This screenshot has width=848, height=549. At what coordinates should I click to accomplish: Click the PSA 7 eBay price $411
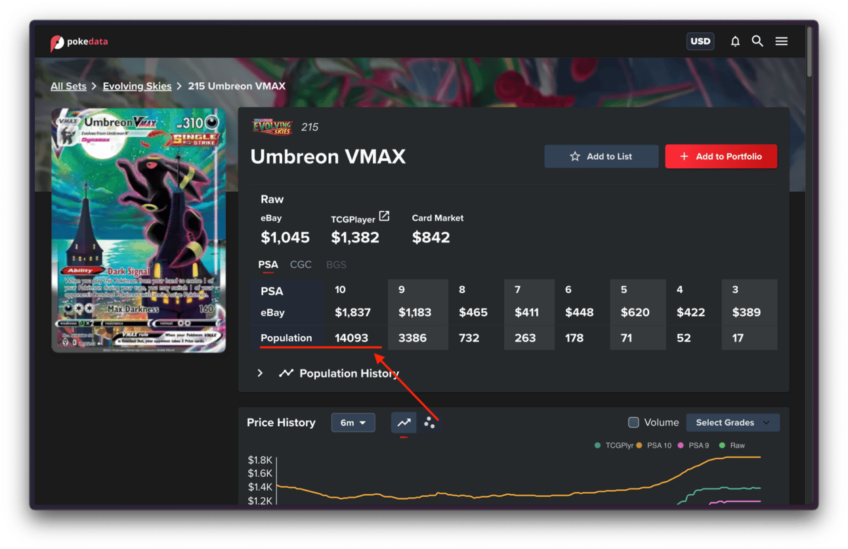(527, 313)
